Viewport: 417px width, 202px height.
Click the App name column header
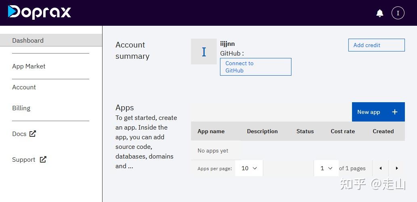tap(211, 131)
